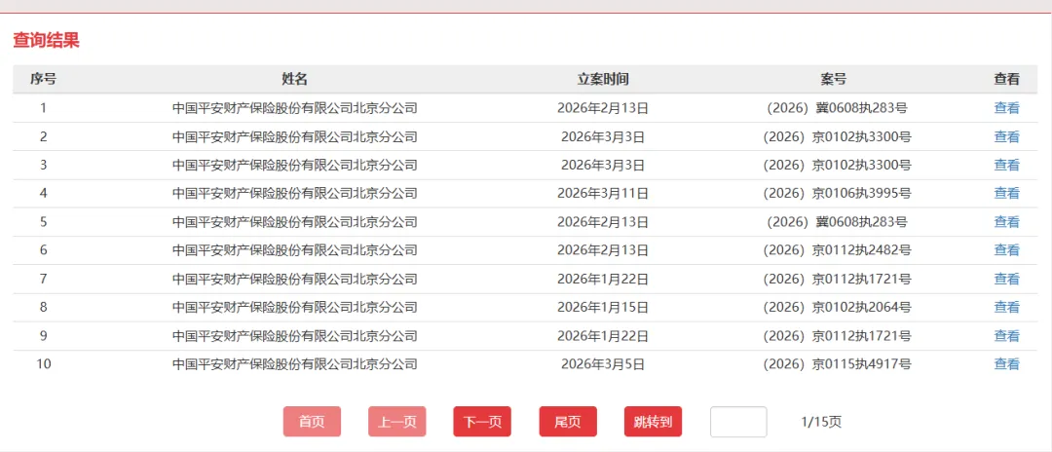Go to first page with 首页

coord(312,422)
